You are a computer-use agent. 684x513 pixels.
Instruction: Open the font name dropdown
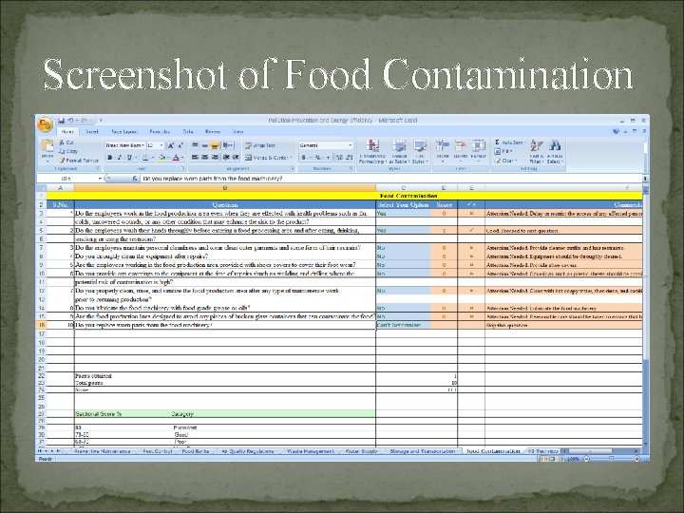(x=143, y=145)
